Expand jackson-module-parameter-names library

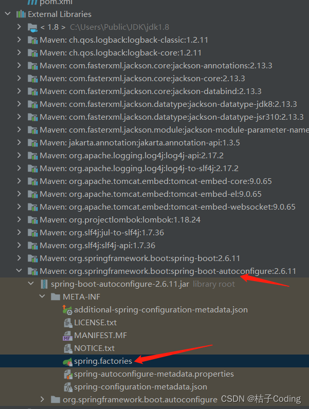click(19, 129)
